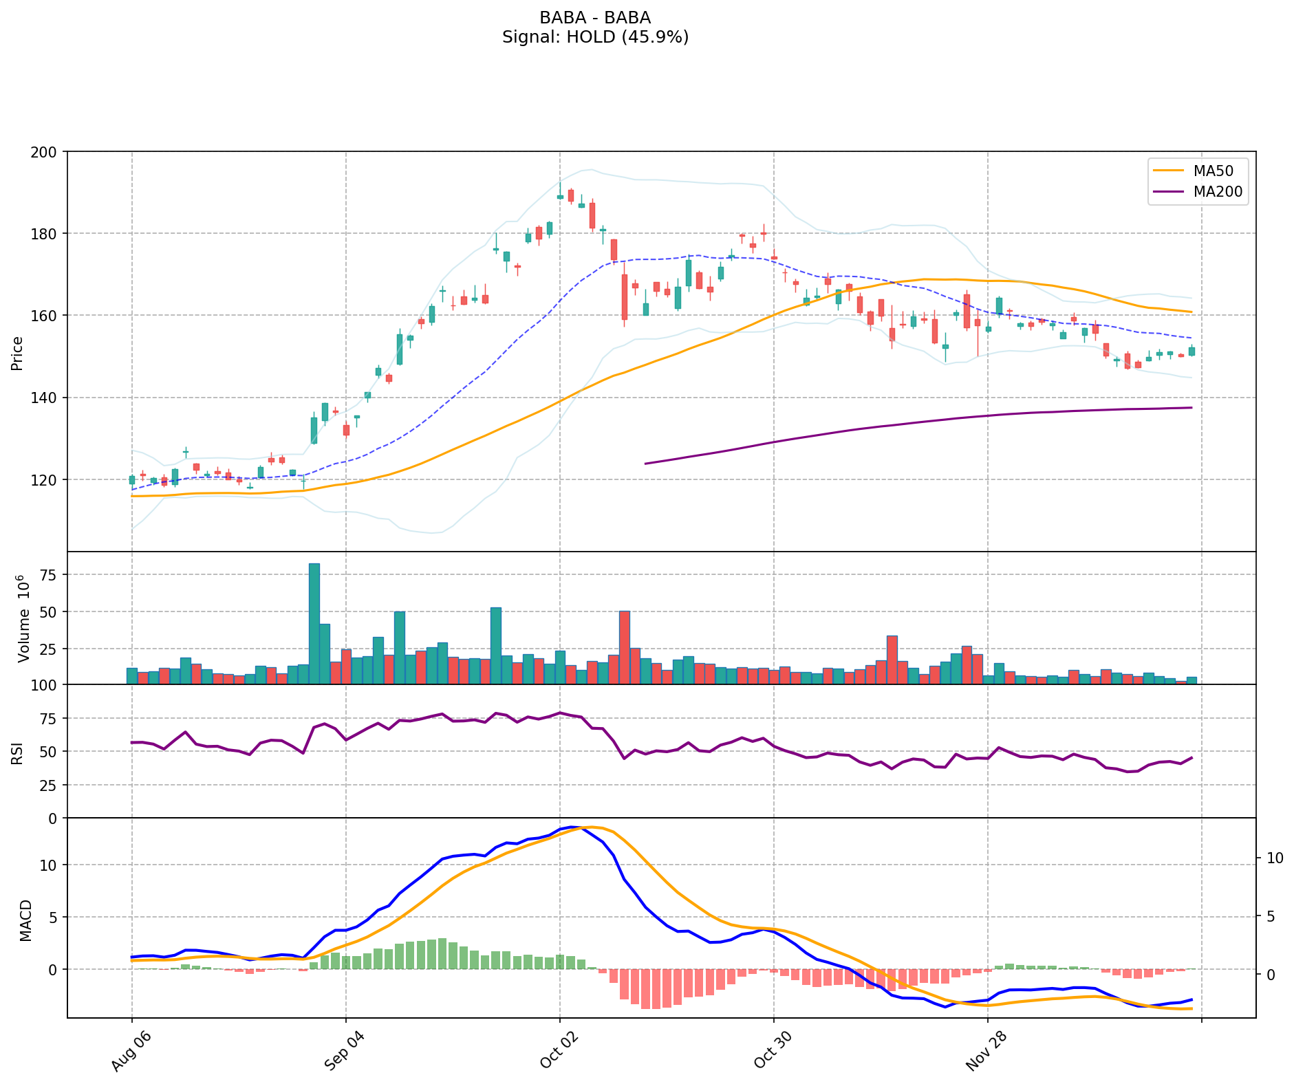Click the tallest red volume bar
This screenshot has height=1084, width=1294.
(625, 647)
